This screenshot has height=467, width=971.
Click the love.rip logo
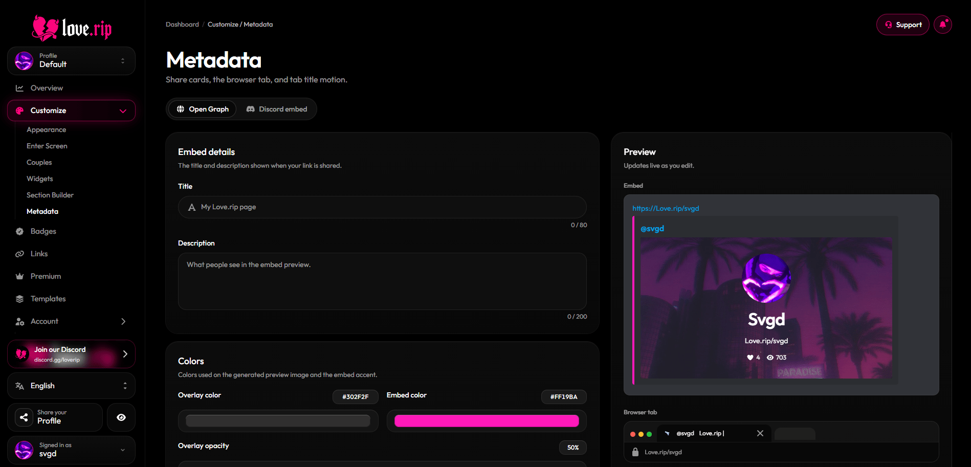(x=72, y=28)
